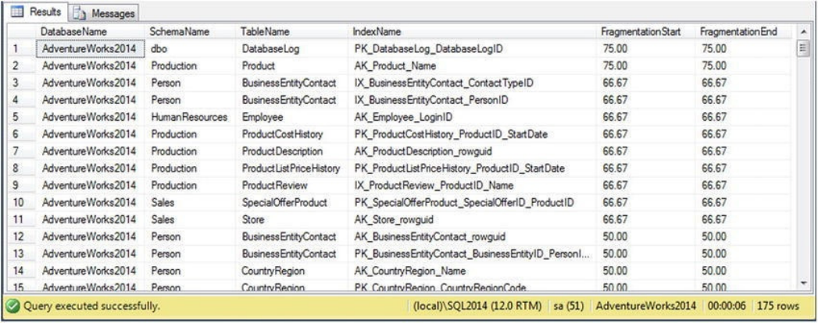Click the vertical scrollbar thumb
This screenshot has width=818, height=323.
tap(803, 48)
